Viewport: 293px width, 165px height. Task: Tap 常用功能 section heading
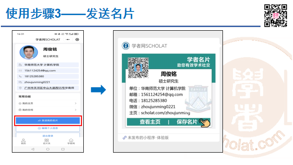25,97
